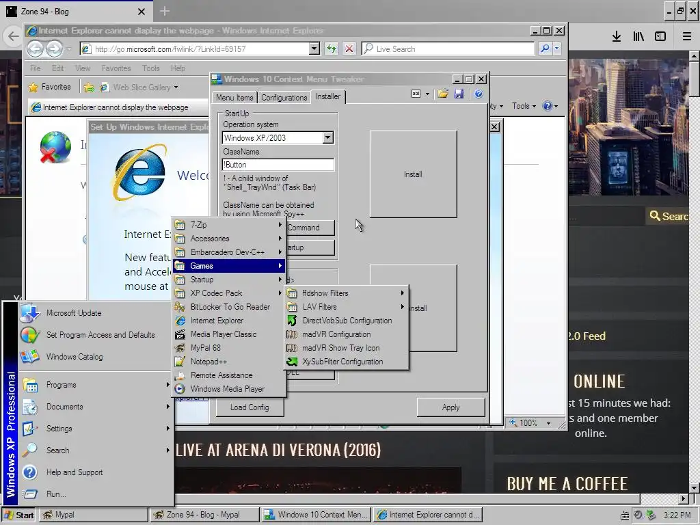The width and height of the screenshot is (700, 525).
Task: Launch Notepad++ from Programs menu
Action: [x=230, y=362]
